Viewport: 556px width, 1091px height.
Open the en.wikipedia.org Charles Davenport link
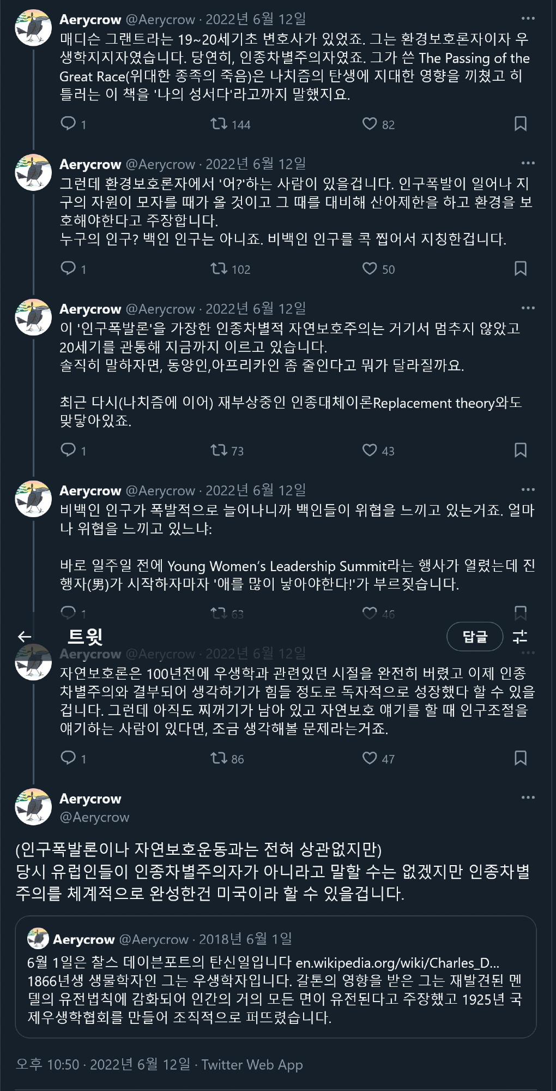tap(397, 963)
